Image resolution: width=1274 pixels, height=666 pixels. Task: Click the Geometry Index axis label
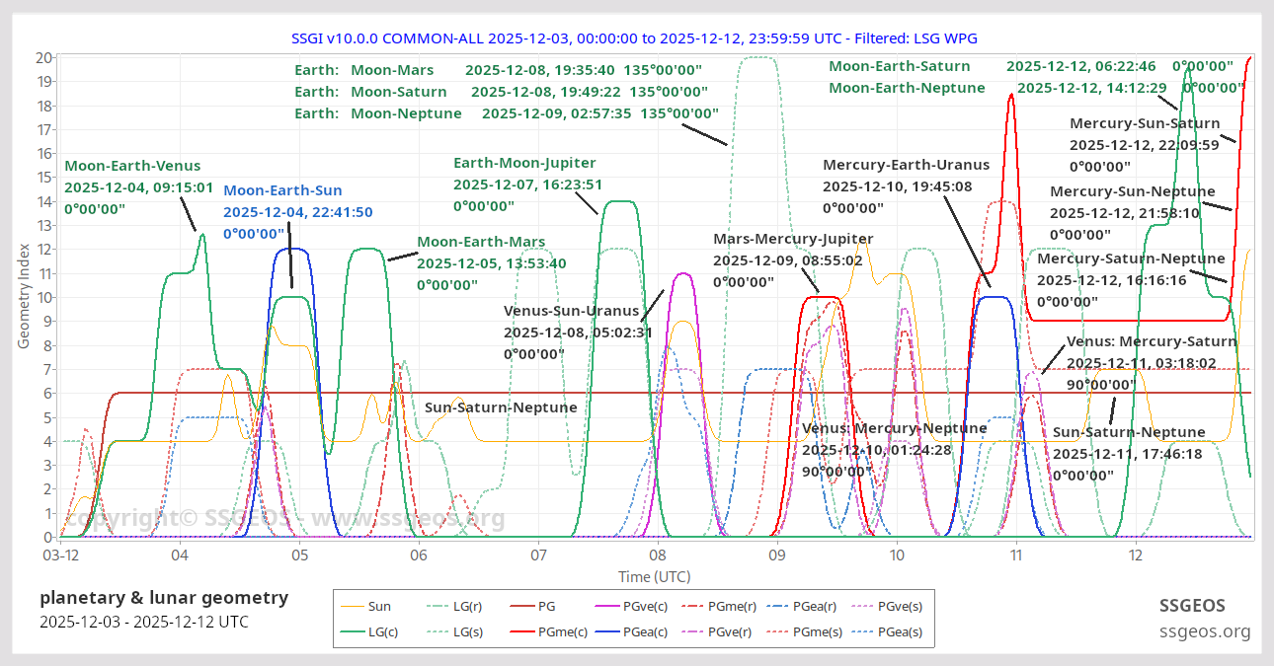click(24, 297)
